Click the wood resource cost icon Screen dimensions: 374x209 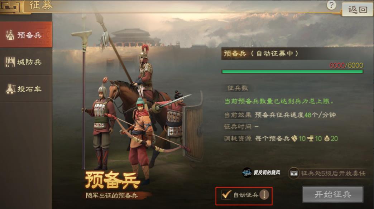pyautogui.click(x=294, y=138)
